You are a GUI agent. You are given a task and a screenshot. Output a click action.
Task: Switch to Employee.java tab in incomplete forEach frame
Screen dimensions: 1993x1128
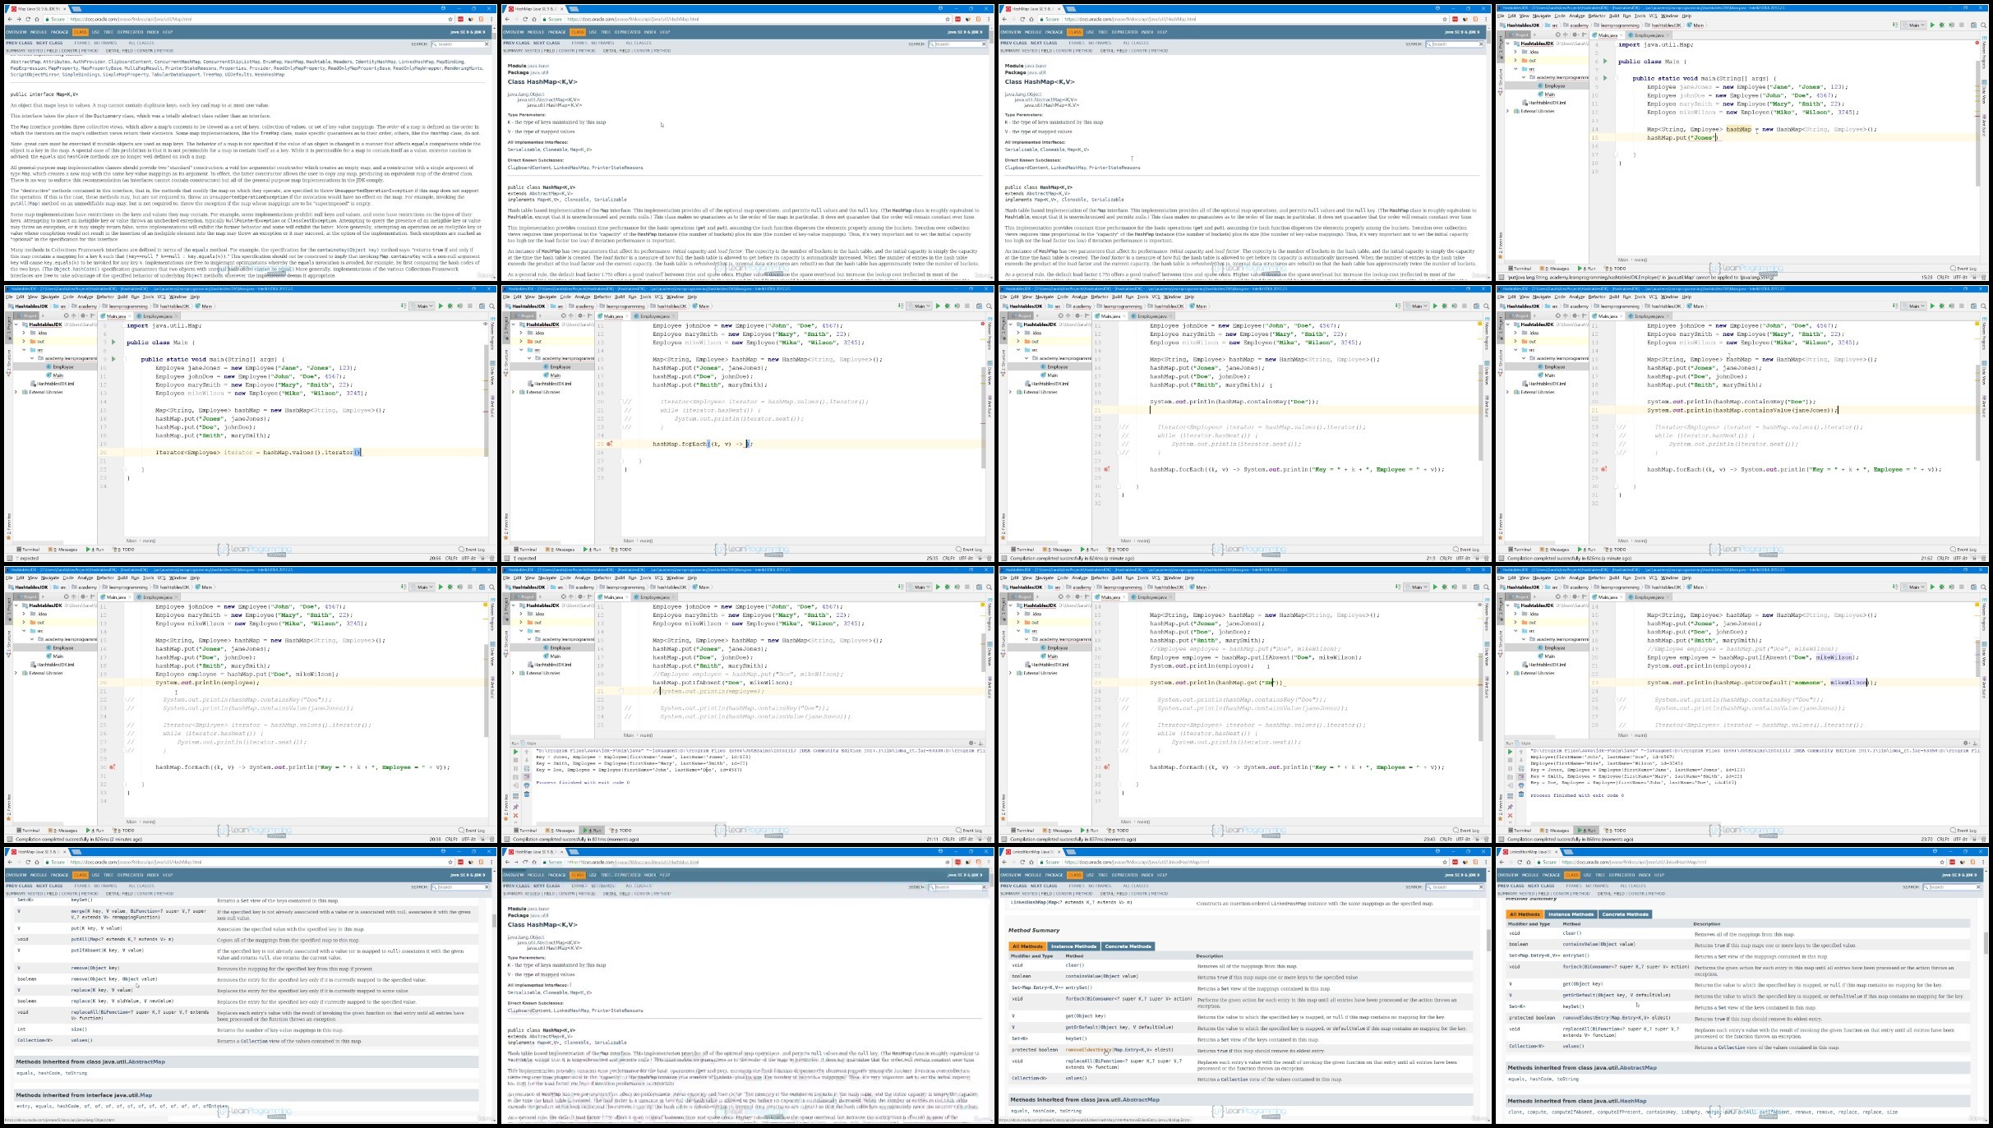pyautogui.click(x=655, y=316)
